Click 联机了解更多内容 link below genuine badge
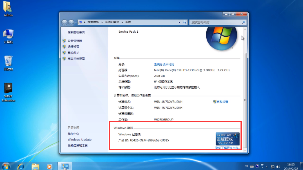The image size is (303, 170). 227,148
